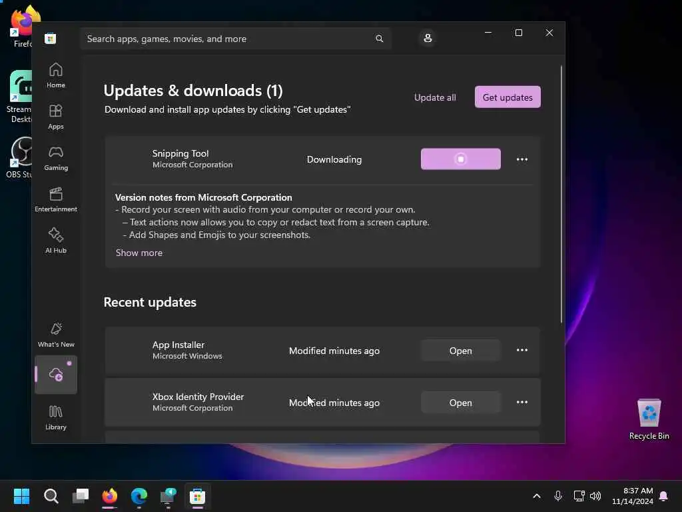Viewport: 682px width, 512px height.
Task: Click the monitor app icon on taskbar
Action: [x=168, y=496]
